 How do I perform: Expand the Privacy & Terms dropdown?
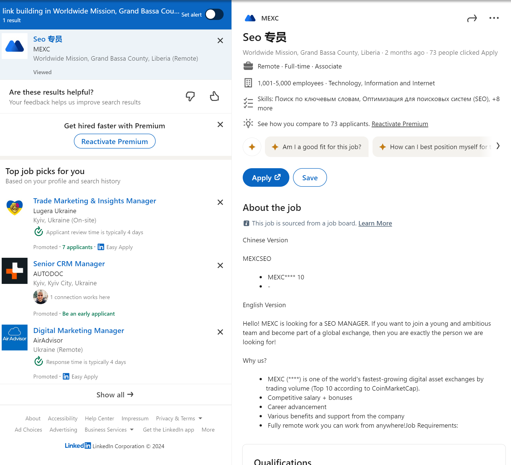[x=179, y=418]
